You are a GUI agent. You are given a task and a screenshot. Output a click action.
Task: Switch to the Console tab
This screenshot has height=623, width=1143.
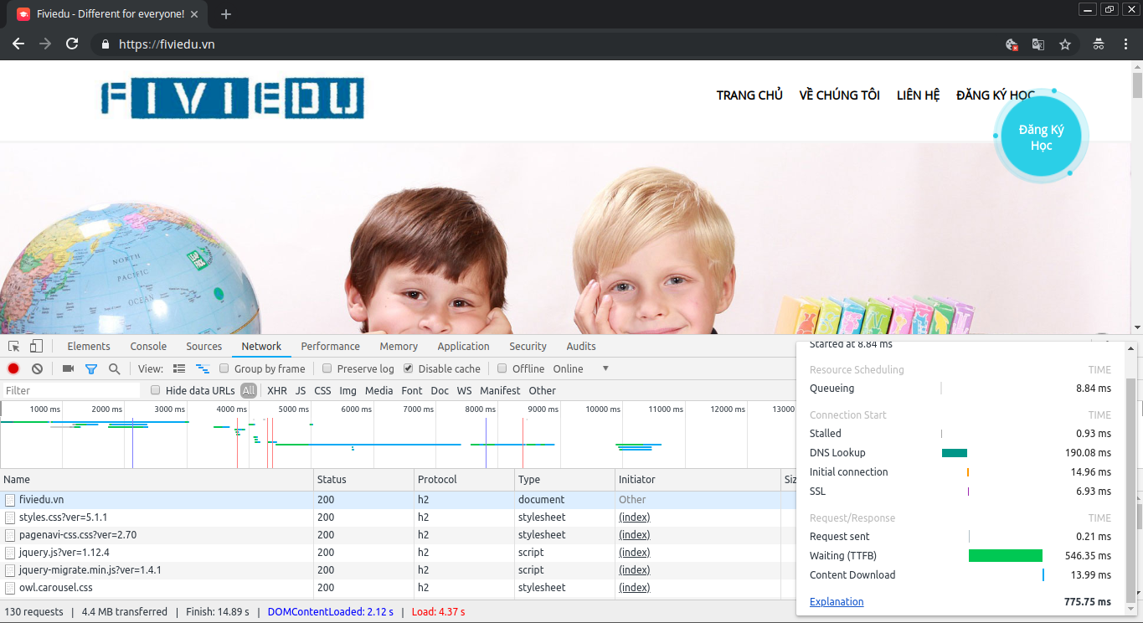pos(148,347)
